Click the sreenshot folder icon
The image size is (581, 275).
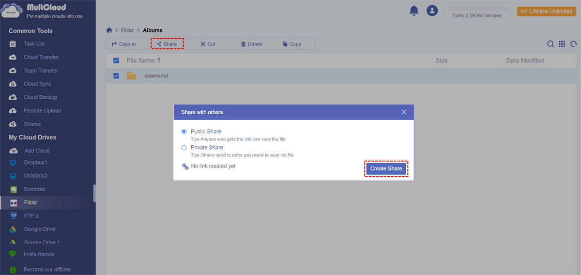(131, 76)
